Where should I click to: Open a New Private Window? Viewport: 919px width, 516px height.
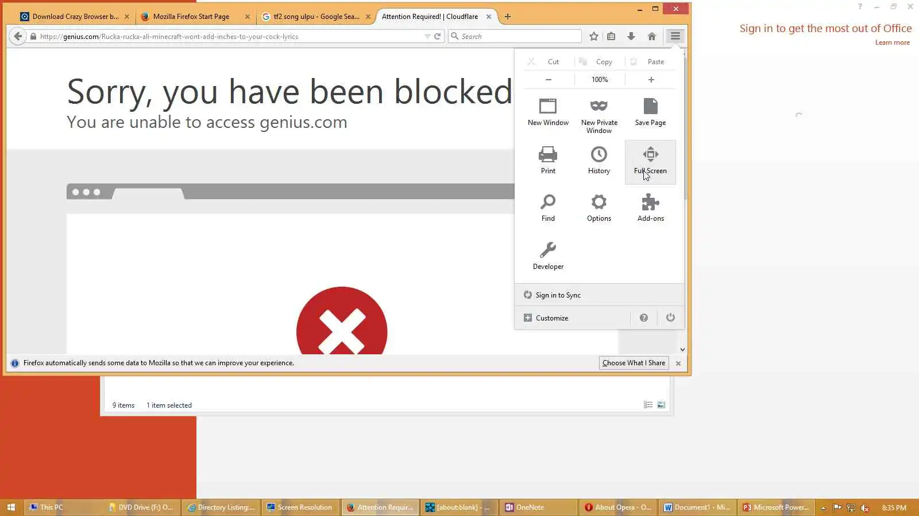598,115
